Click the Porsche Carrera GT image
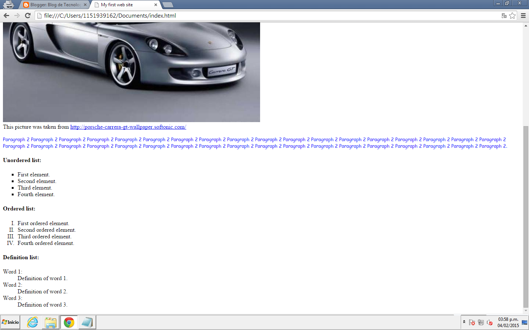 (132, 72)
